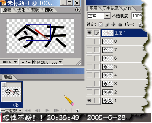Image resolution: width=152 pixels, height=123 pixels.
Task: Hide layer 1 with its eye icon
Action: pyautogui.click(x=89, y=100)
